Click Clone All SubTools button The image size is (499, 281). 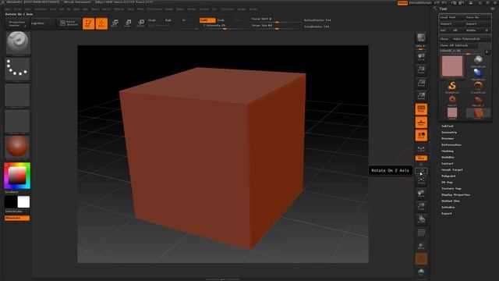coord(458,45)
